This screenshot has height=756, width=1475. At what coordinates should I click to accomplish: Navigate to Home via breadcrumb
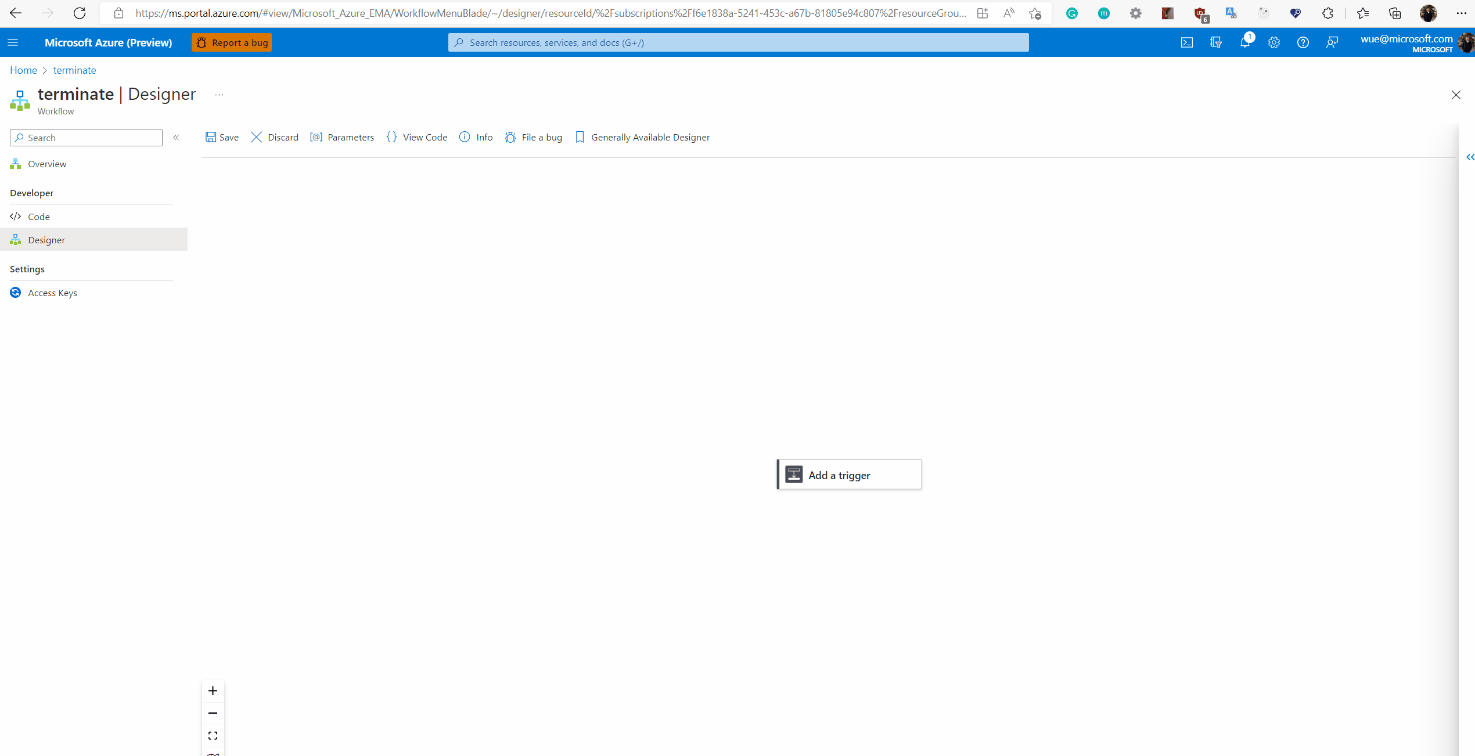point(23,70)
